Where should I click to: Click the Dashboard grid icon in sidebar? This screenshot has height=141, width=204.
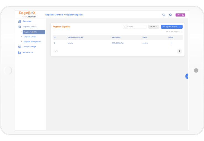pos(19,21)
